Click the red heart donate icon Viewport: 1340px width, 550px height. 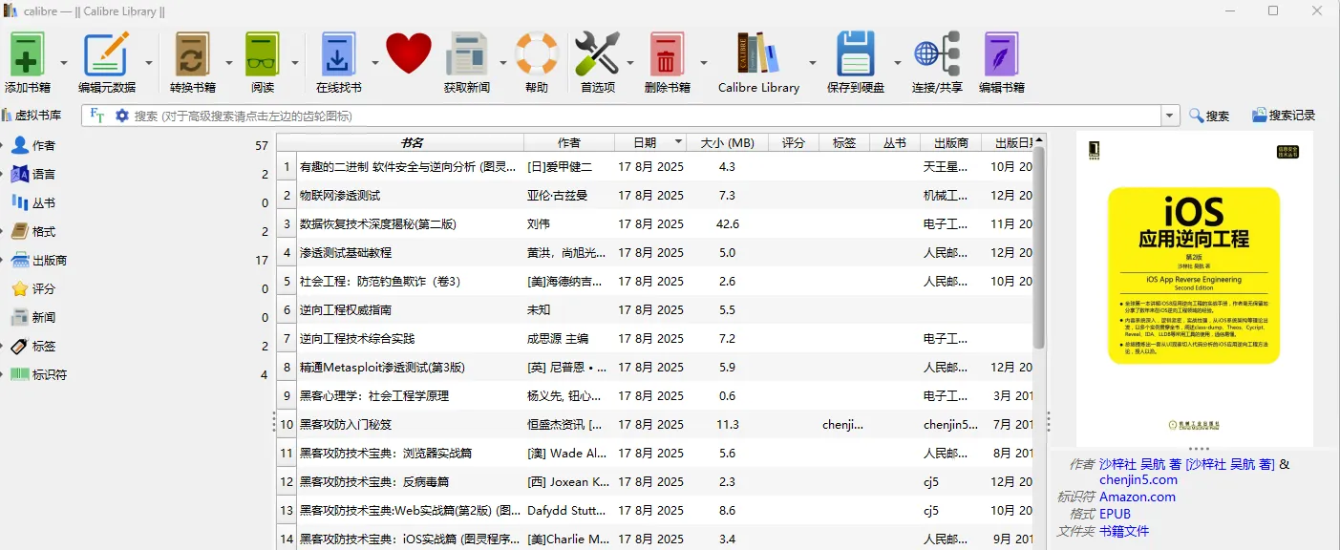(409, 53)
